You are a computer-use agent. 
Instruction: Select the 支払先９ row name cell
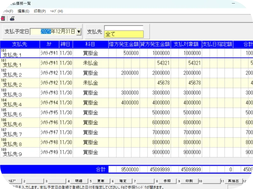coord(20,153)
